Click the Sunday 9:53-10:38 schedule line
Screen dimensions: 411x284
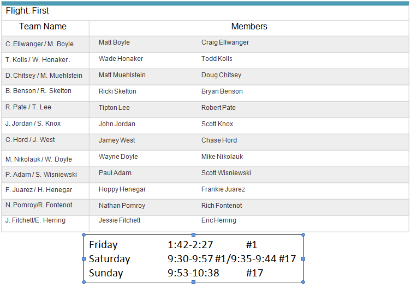(176, 273)
